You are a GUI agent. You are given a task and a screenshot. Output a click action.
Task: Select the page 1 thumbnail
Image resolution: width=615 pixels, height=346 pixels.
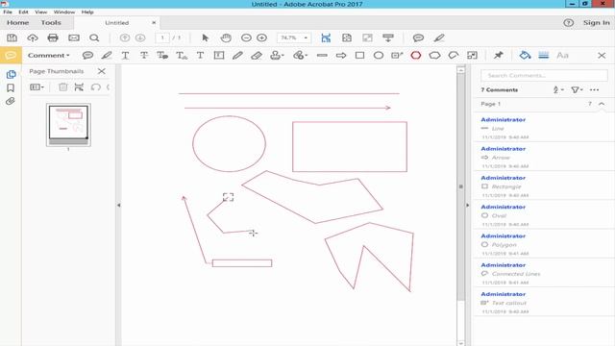pyautogui.click(x=68, y=124)
